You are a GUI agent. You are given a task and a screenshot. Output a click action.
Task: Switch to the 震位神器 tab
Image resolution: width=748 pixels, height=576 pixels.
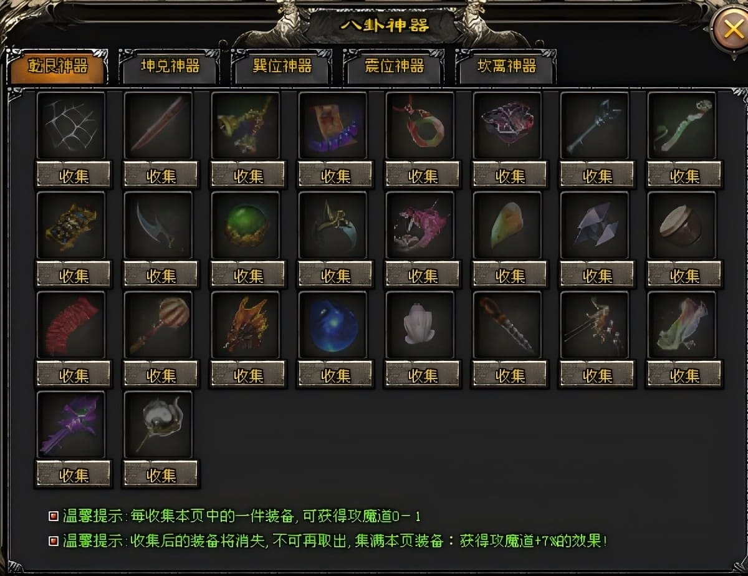(394, 66)
